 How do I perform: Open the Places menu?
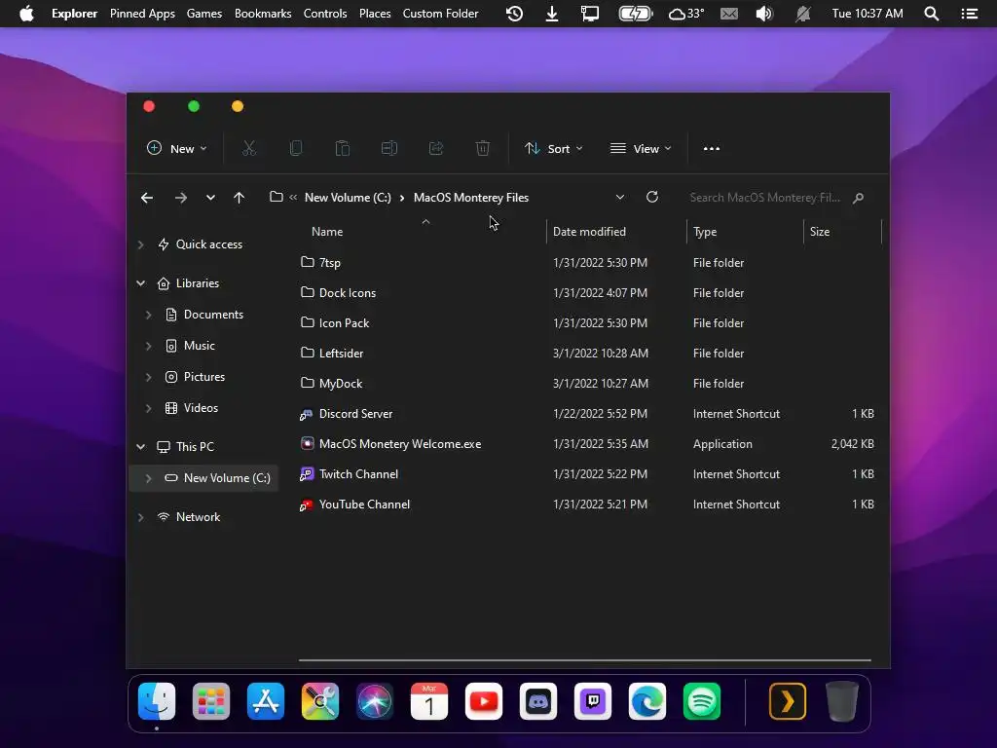point(375,14)
